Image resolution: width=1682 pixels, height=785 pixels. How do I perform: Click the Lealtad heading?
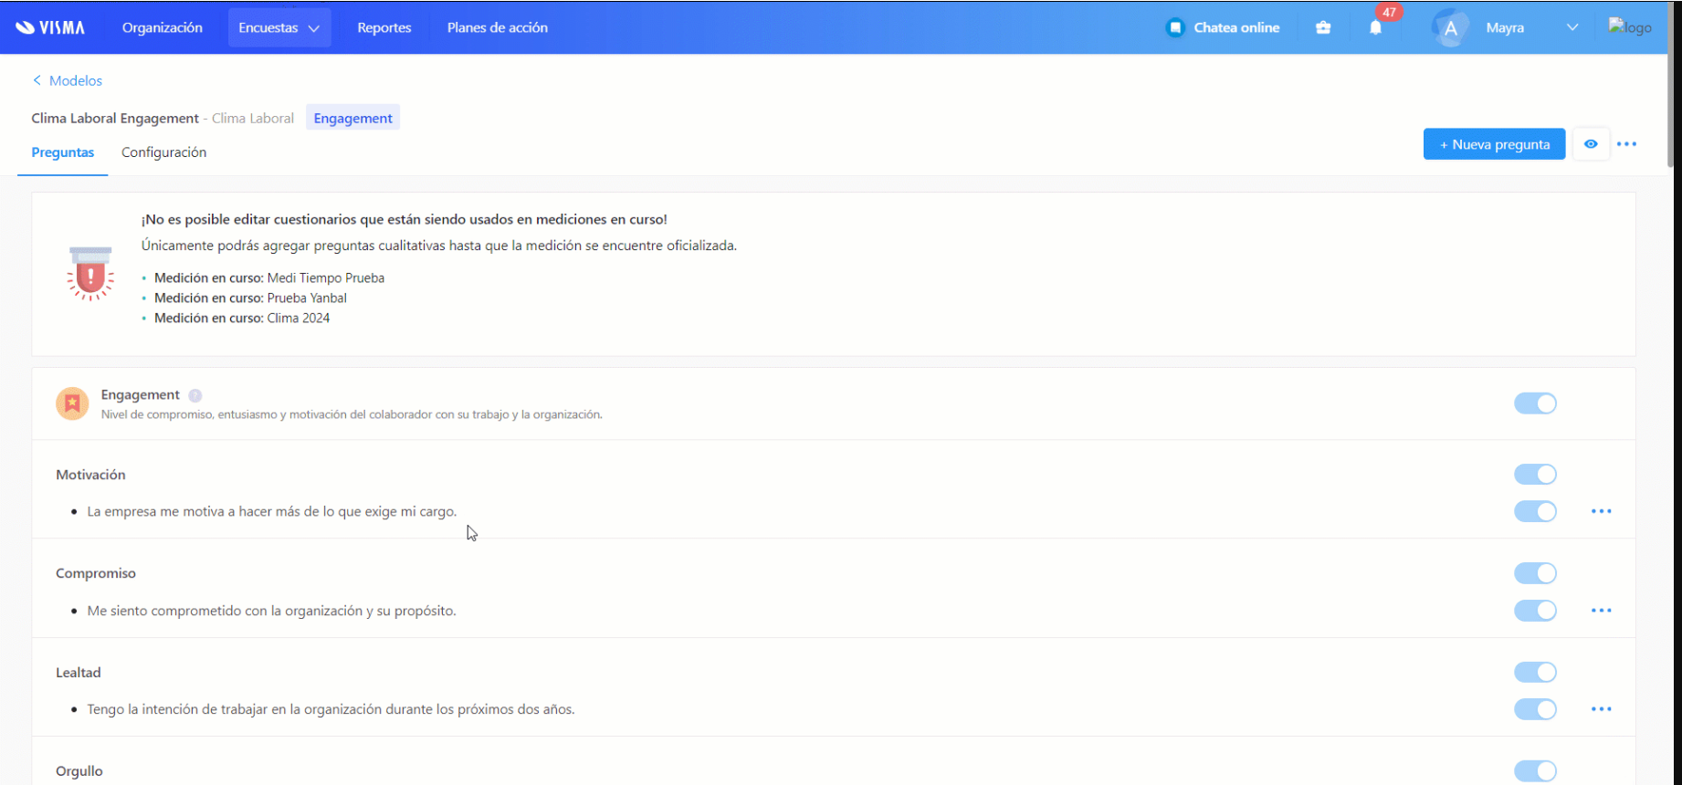[79, 673]
